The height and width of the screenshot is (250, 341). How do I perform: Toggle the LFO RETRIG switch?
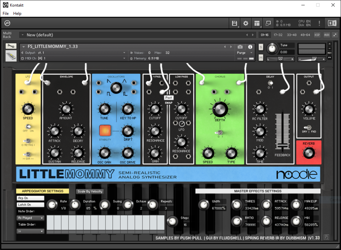point(28,141)
